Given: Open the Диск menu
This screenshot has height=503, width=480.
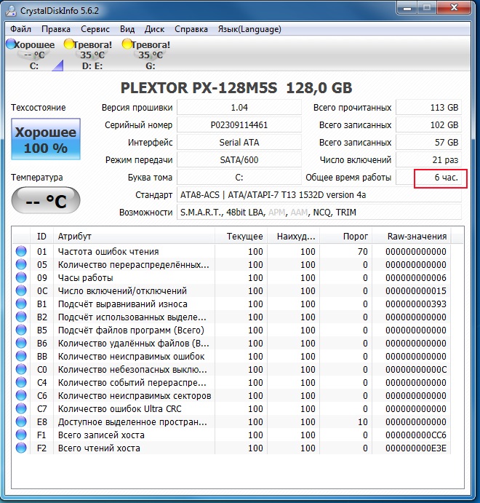Looking at the screenshot, I should pyautogui.click(x=154, y=29).
